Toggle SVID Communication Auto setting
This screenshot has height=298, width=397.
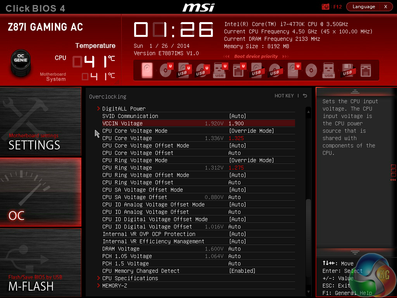point(238,116)
